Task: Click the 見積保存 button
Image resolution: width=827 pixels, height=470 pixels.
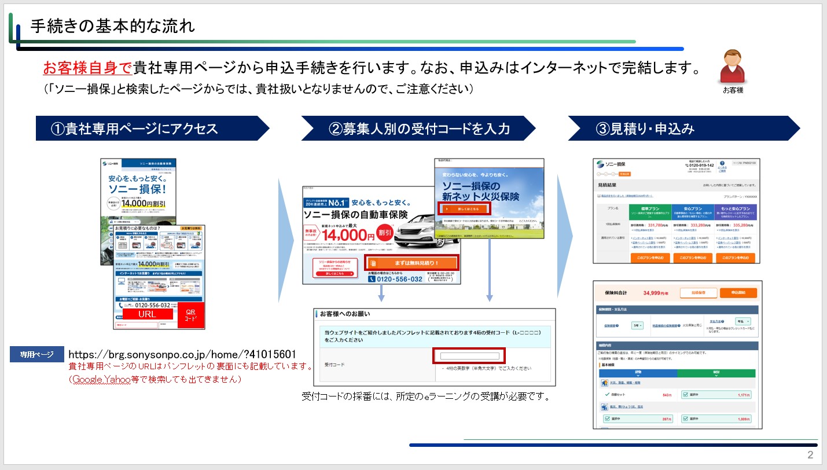Action: 699,293
